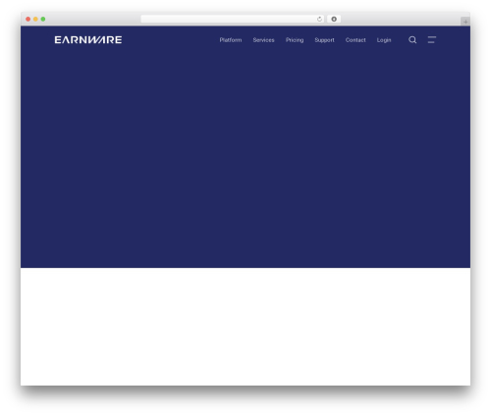
Task: Open the site search magnifier icon
Action: (412, 40)
